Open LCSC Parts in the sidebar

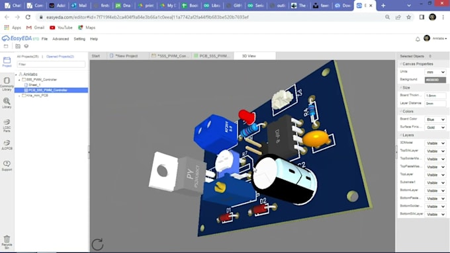(7, 126)
